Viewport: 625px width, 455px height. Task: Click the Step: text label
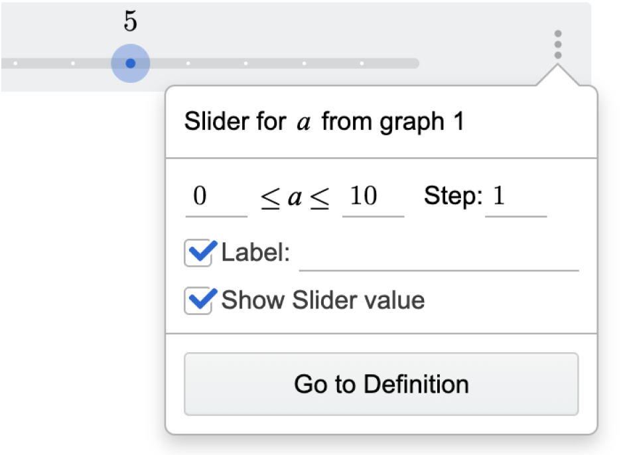pyautogui.click(x=453, y=196)
